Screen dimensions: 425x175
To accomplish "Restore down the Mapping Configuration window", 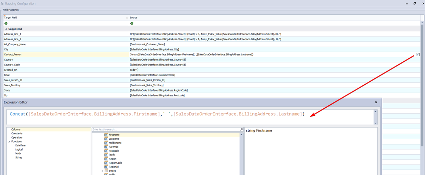I will [415, 3].
